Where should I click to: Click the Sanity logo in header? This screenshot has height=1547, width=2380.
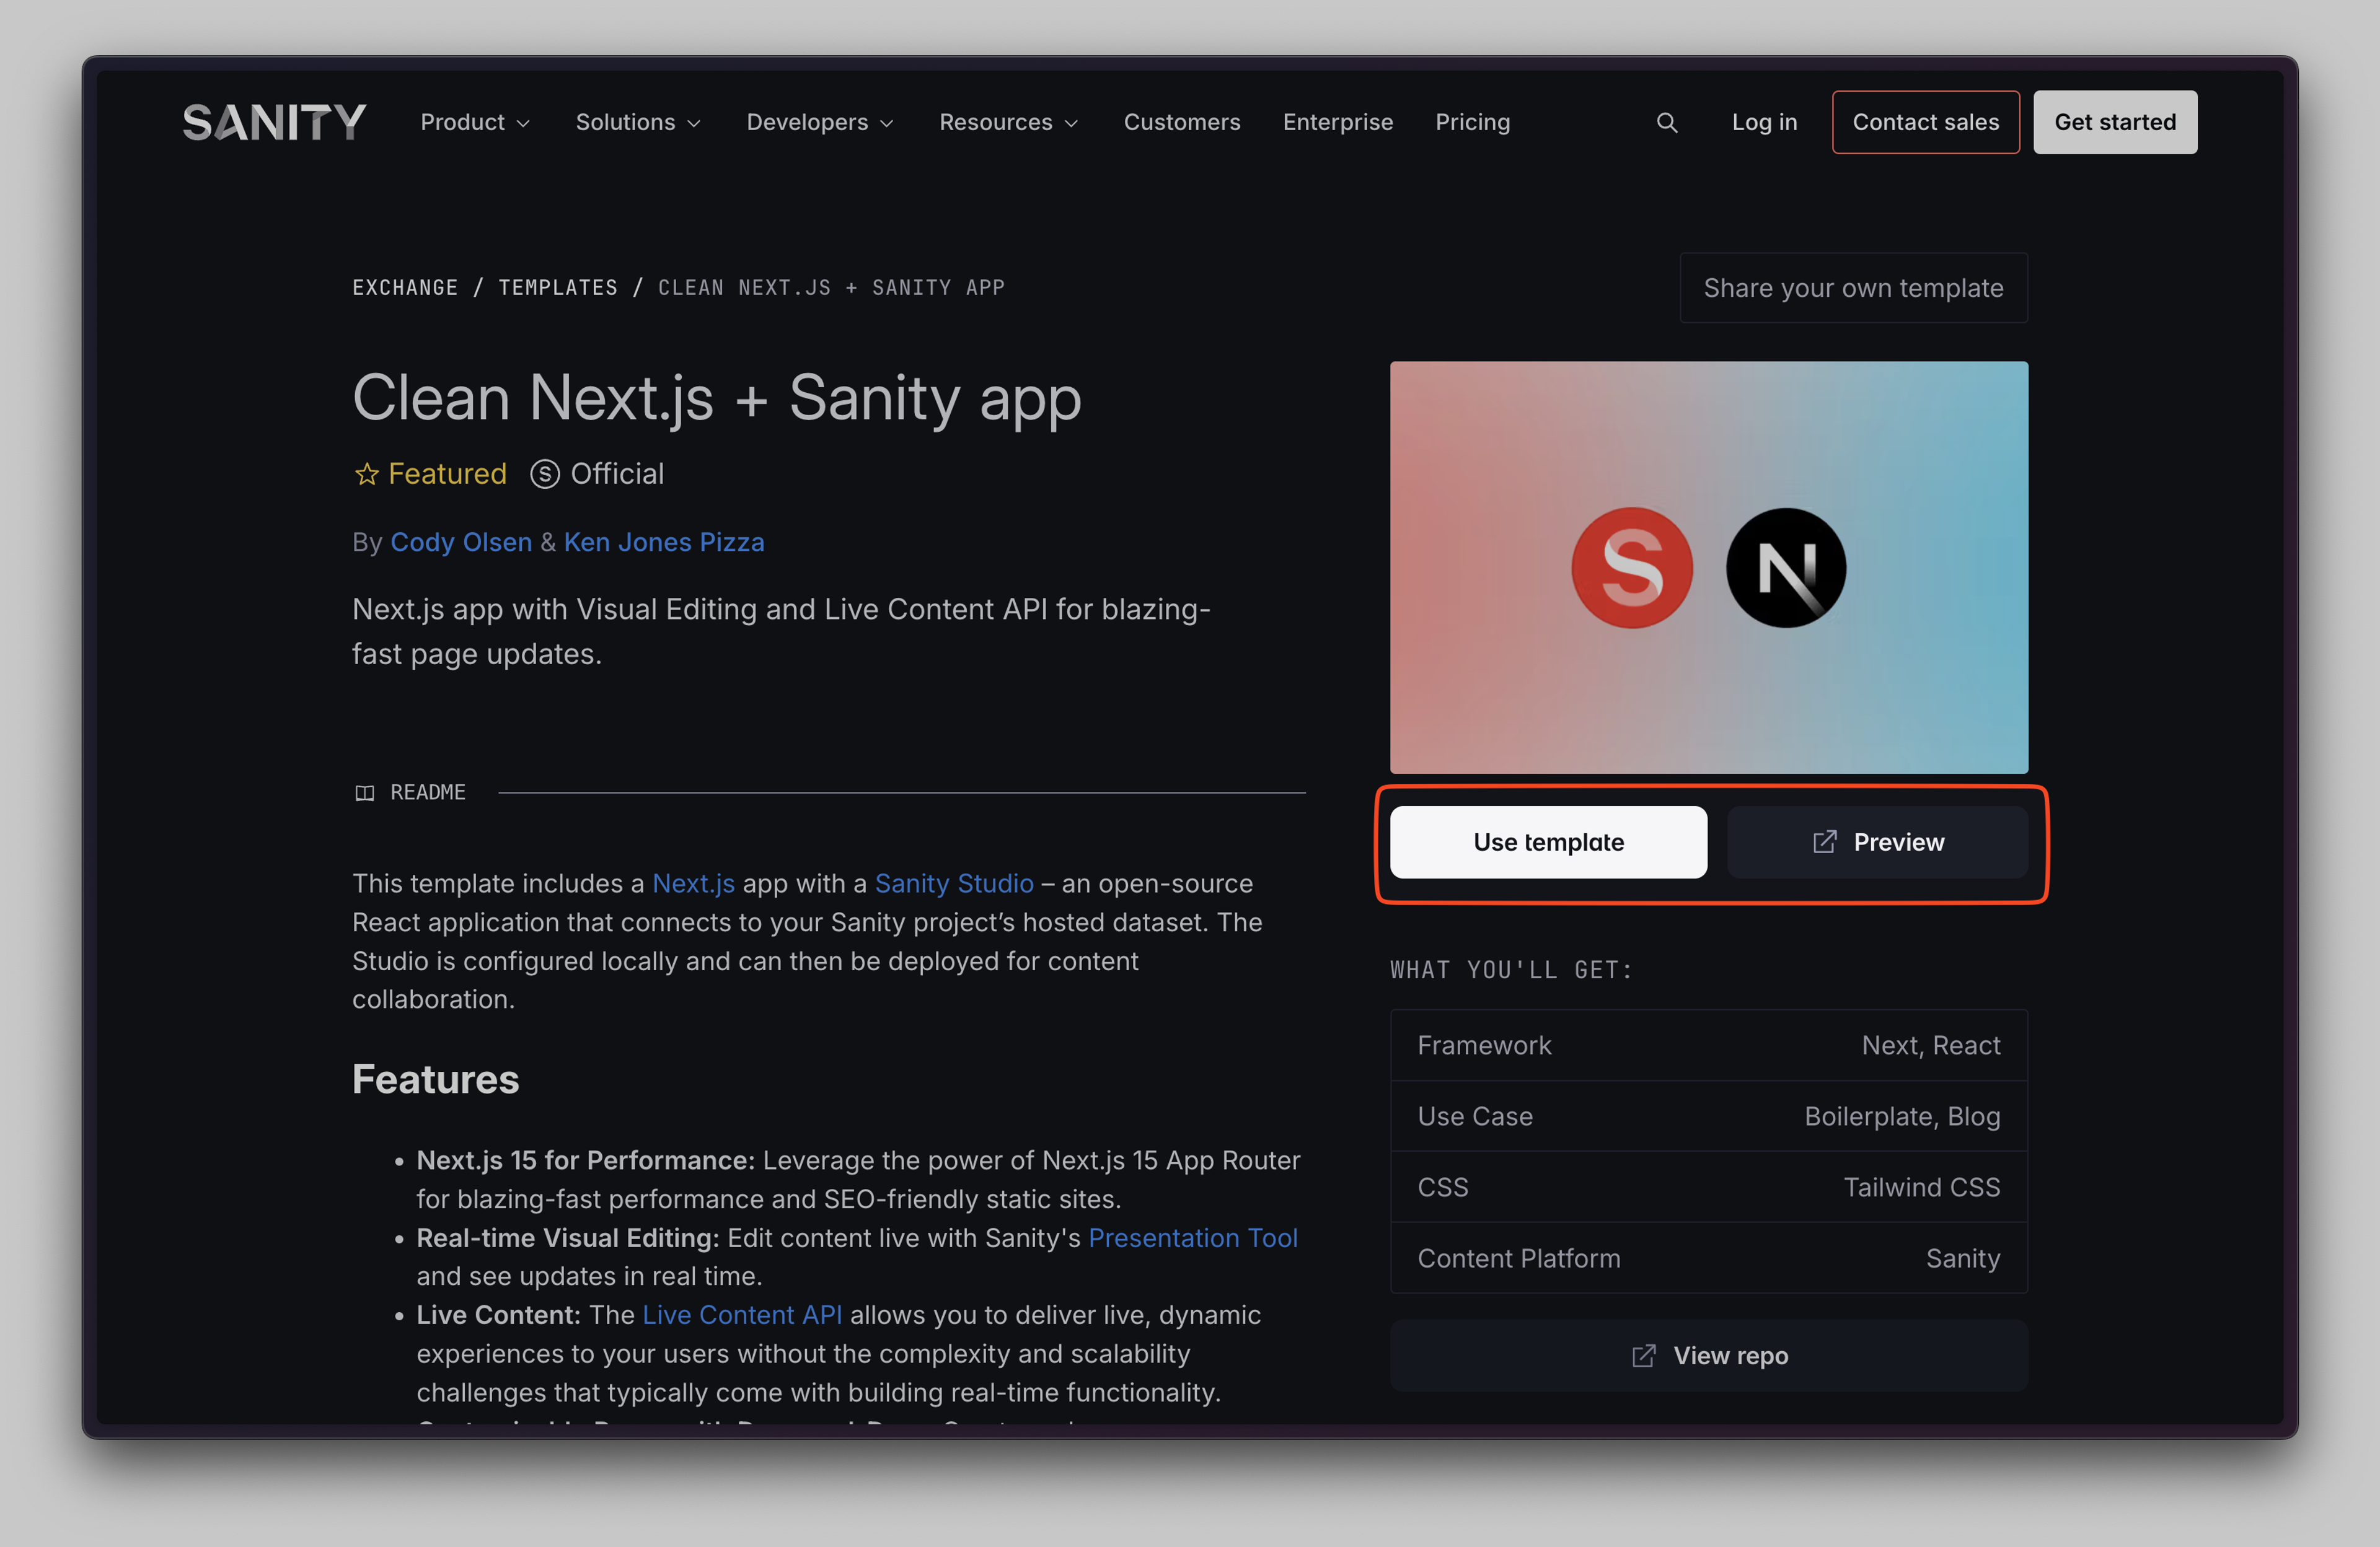coord(274,123)
